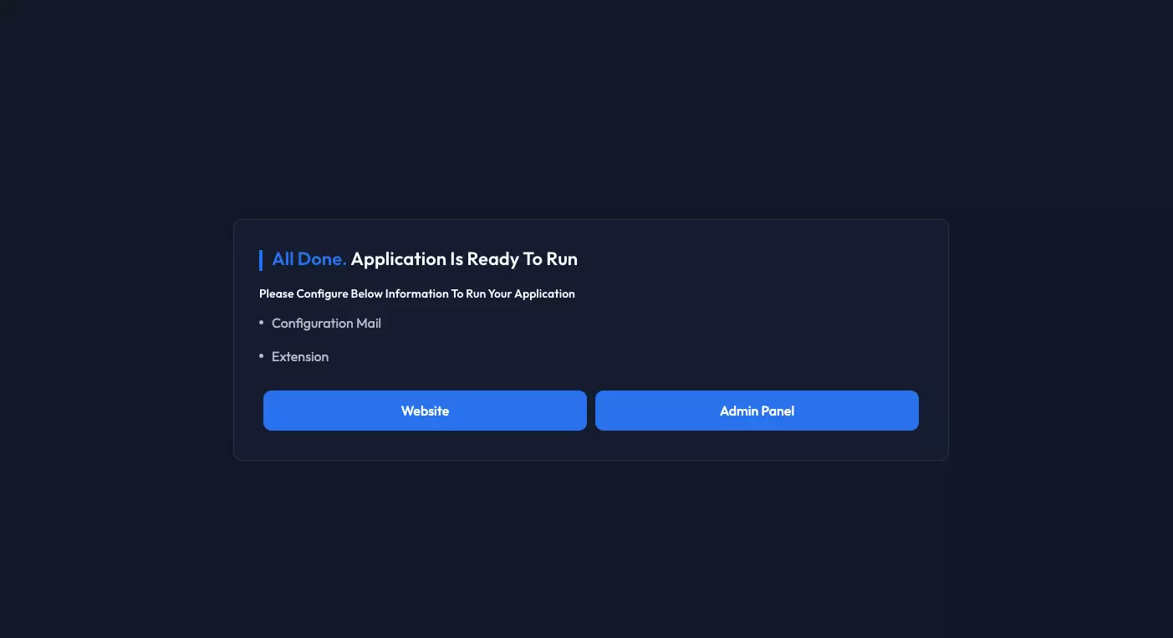Click the bullet point before Configuration Mail
The image size is (1173, 638).
(261, 322)
